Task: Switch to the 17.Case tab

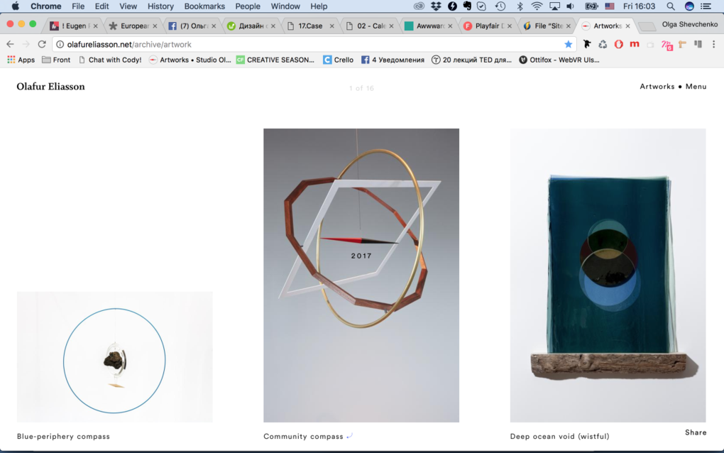Action: point(309,26)
